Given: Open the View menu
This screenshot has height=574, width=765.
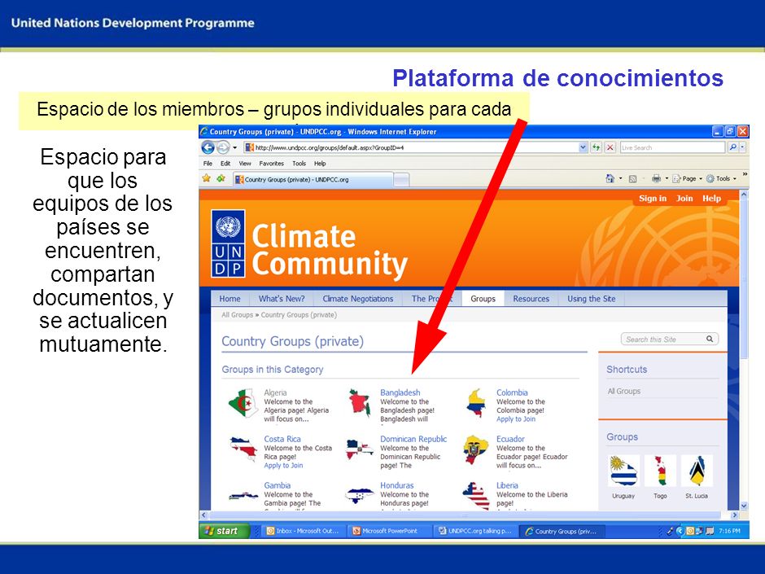Looking at the screenshot, I should pyautogui.click(x=245, y=164).
